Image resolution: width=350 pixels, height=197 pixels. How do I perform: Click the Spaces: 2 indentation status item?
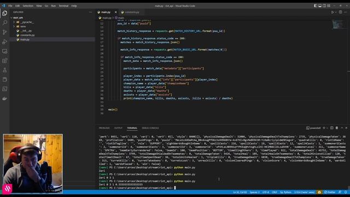point(254,192)
